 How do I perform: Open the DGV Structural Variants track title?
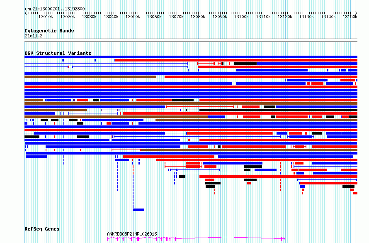pyautogui.click(x=58, y=53)
